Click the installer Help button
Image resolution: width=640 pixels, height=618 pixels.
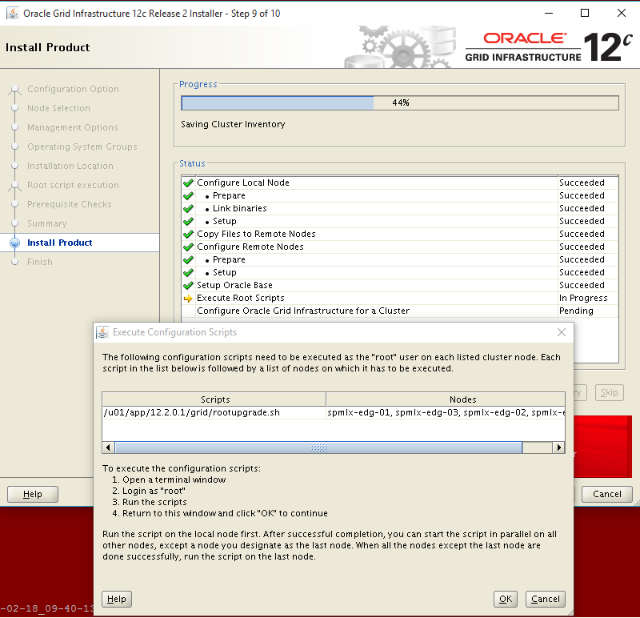33,494
